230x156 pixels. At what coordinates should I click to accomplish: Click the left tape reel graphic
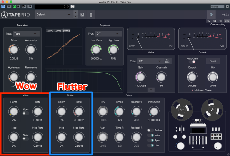click(182, 110)
